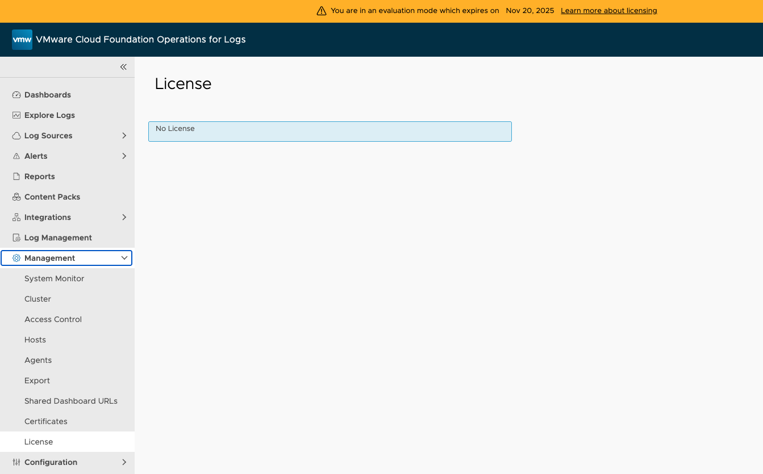
Task: Click the Explore Logs chart icon
Action: 16,115
